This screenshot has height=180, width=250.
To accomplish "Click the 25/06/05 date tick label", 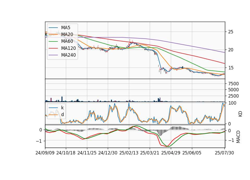I will point(192,153).
